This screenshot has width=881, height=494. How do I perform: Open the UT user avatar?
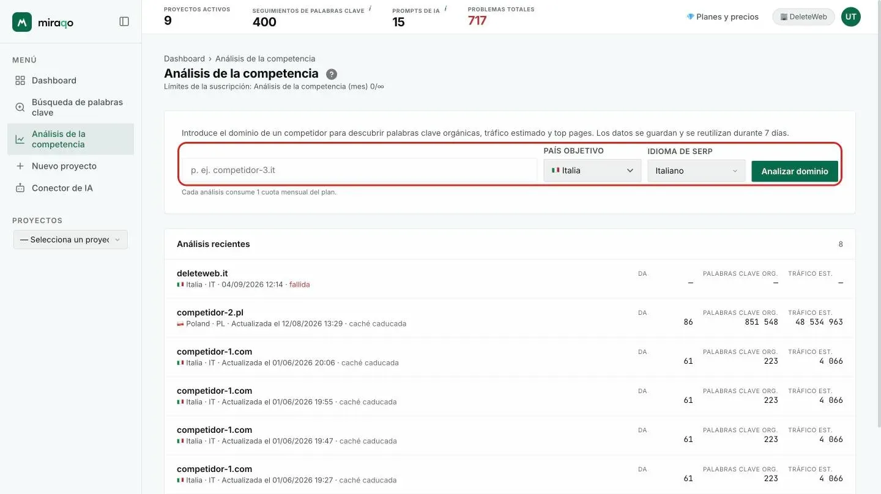click(851, 17)
